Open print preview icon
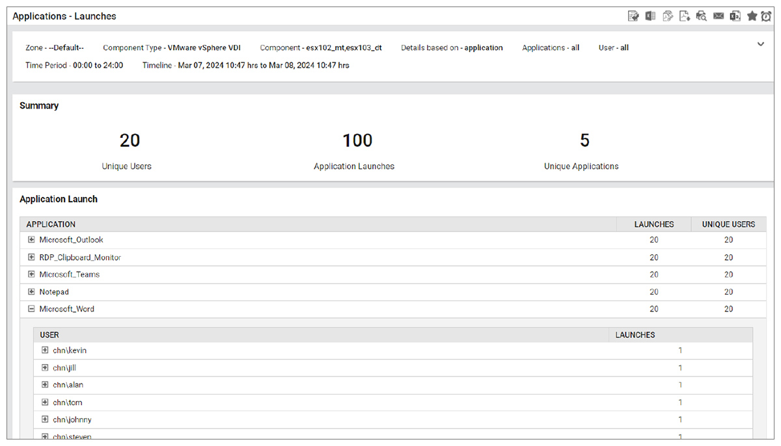The height and width of the screenshot is (446, 781). 701,16
